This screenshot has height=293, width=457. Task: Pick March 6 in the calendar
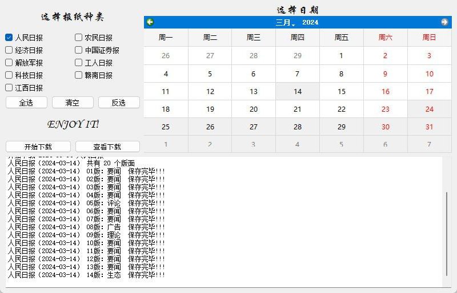point(254,74)
